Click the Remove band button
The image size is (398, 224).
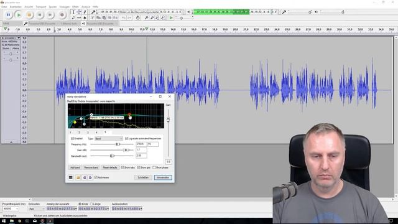[x=91, y=167]
